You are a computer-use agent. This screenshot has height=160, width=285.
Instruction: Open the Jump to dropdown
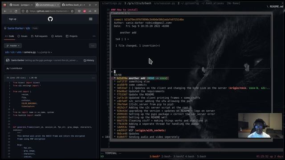coord(45,52)
